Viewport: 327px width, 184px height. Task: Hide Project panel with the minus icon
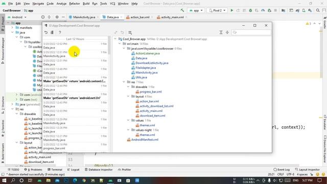pos(63,17)
